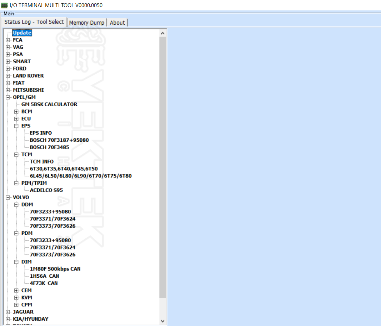Collapse the DIM node
The width and height of the screenshot is (381, 326).
(x=16, y=262)
